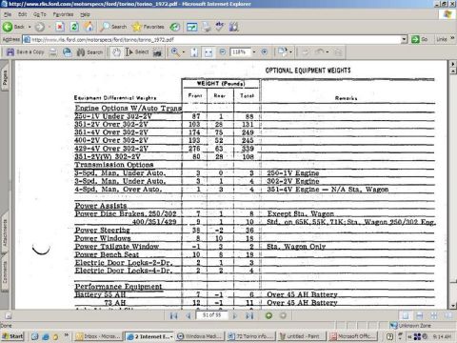Viewport: 457px width, 343px height.
Task: Expand the address bar dropdown arrow
Action: (x=404, y=40)
